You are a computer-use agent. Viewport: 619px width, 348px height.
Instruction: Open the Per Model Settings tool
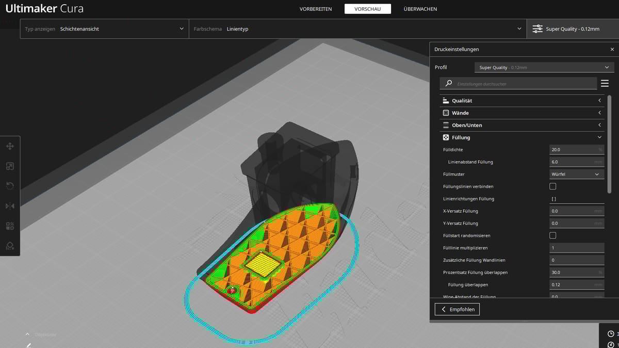10,226
